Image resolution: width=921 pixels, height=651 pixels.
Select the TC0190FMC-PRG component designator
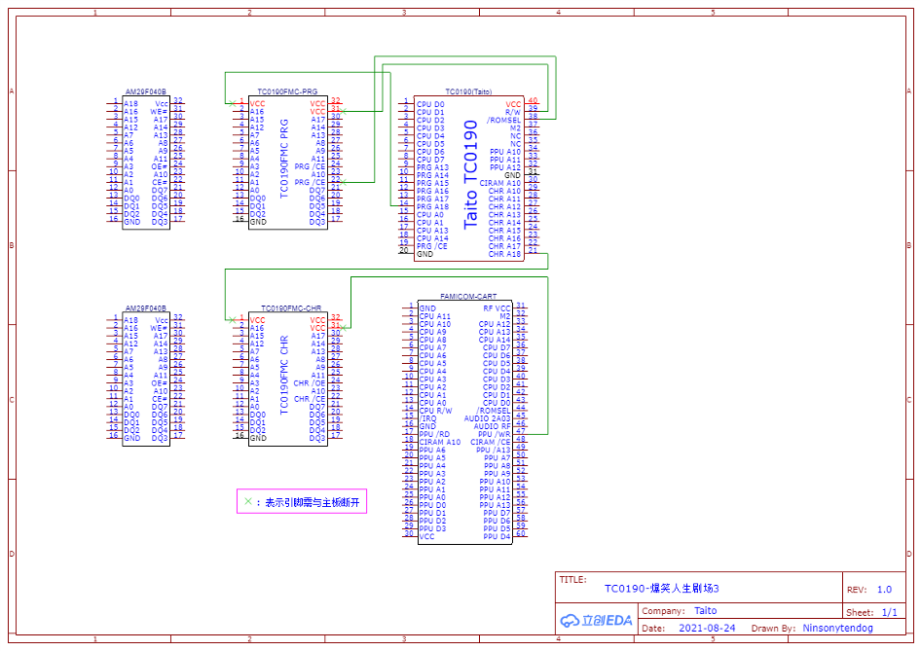click(x=287, y=91)
